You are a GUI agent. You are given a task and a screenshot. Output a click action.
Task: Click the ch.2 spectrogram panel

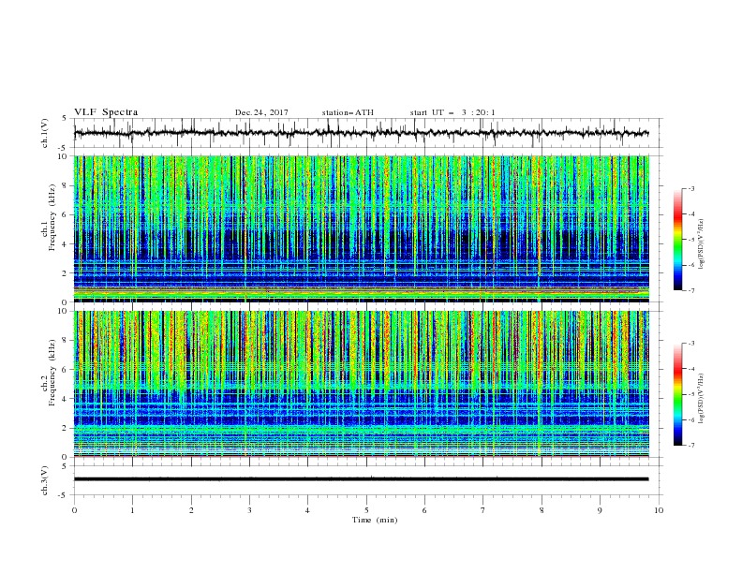pyautogui.click(x=362, y=384)
